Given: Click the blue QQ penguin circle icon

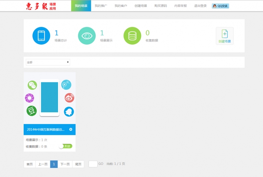Looking at the screenshot, I should pos(69,112).
